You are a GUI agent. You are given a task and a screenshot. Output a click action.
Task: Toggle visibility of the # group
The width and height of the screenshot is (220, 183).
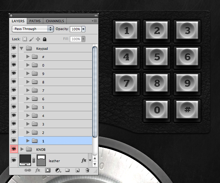(x=14, y=56)
